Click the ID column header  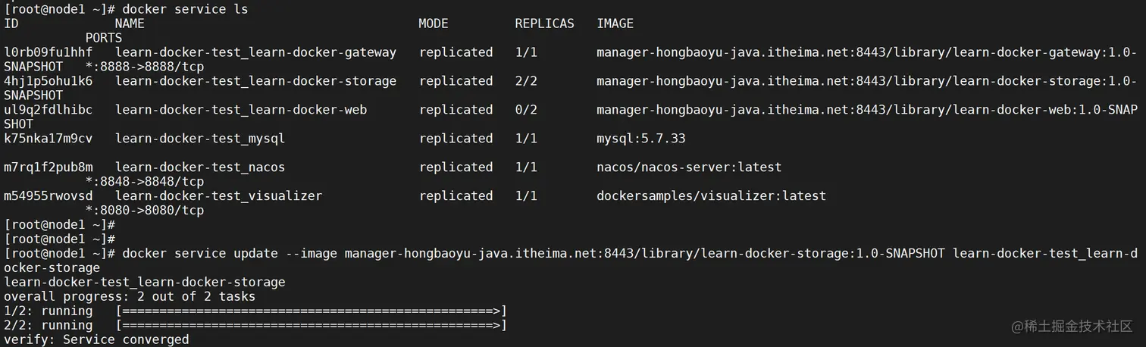[11, 23]
